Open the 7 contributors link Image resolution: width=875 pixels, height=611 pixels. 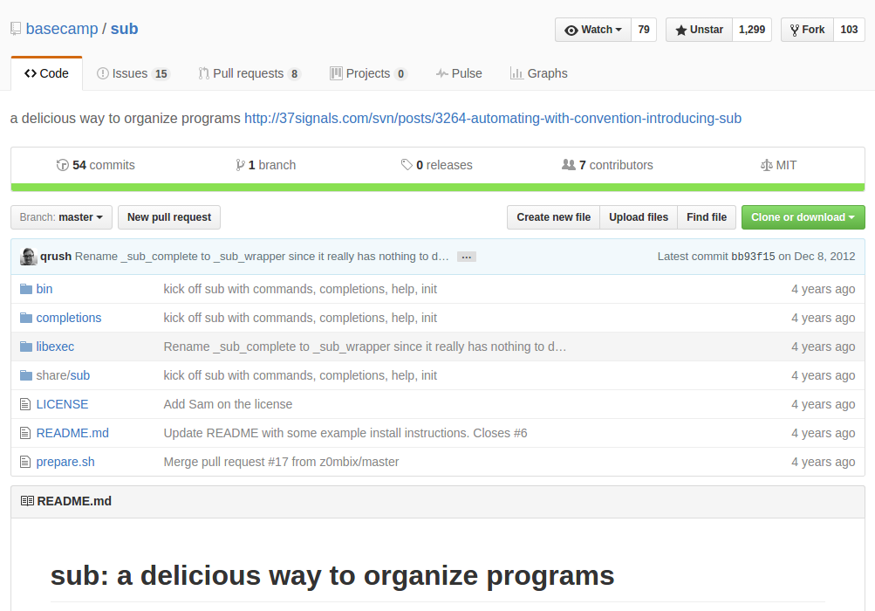607,165
